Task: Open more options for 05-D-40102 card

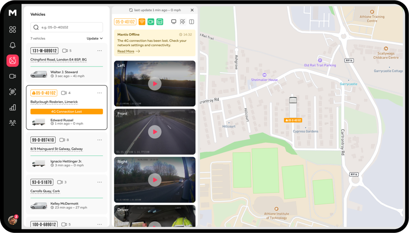Action: [x=99, y=93]
